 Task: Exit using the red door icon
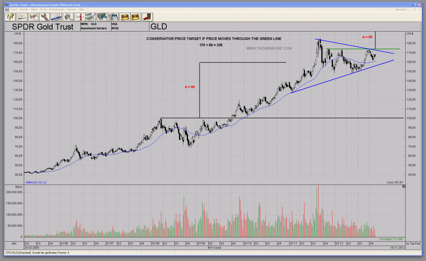tap(146, 17)
